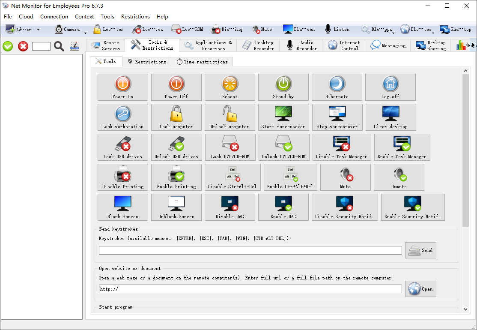The width and height of the screenshot is (477, 330).
Task: Stop screensaver on remote computer
Action: [x=337, y=117]
